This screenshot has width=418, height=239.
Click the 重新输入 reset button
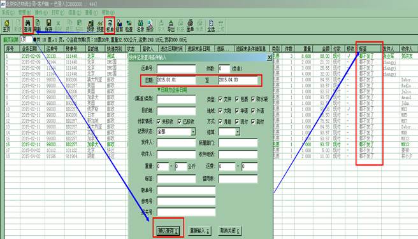tap(199, 231)
